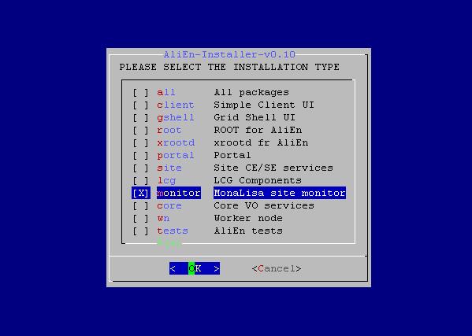472x336 pixels.
Task: Click the 'MonaLisa site monitor' description
Action: pyautogui.click(x=280, y=193)
